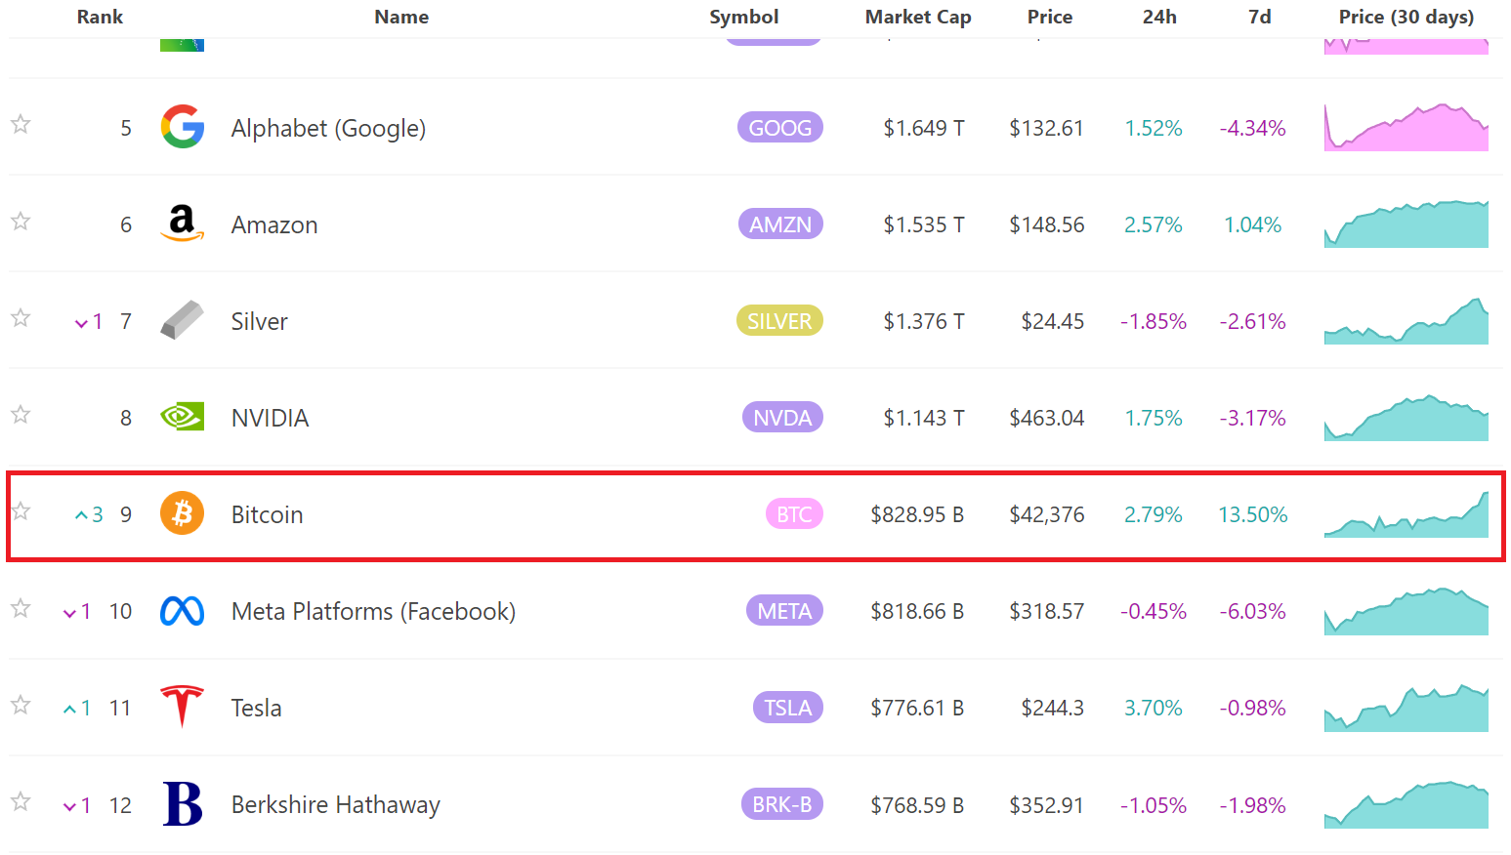Open the NVIDIA name link
This screenshot has width=1511, height=855.
(270, 418)
